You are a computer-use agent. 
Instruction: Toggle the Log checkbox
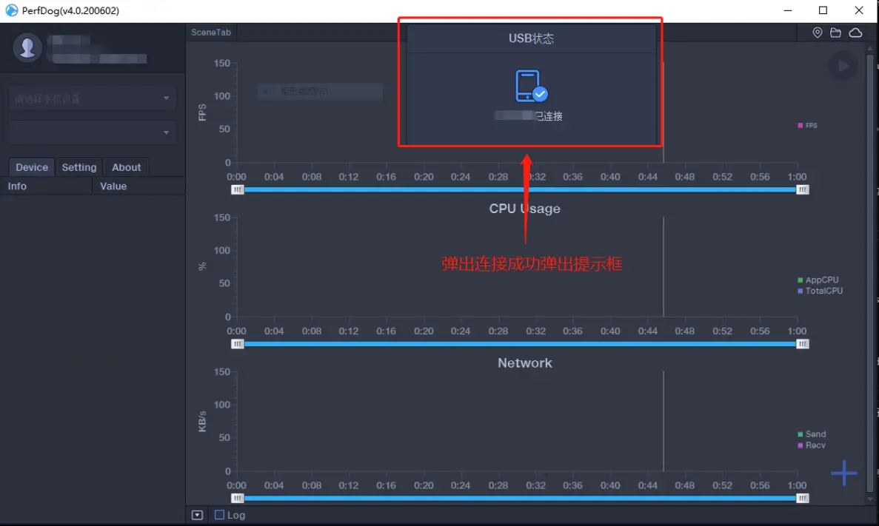[x=219, y=514]
